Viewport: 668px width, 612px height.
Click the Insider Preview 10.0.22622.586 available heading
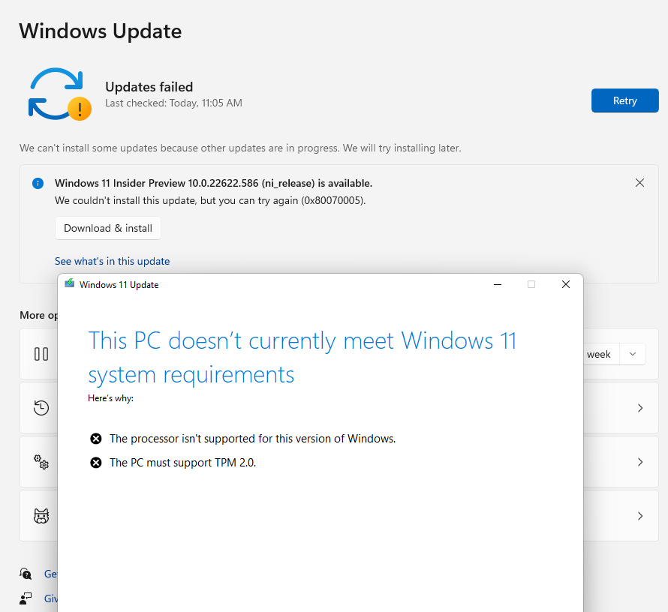[213, 183]
